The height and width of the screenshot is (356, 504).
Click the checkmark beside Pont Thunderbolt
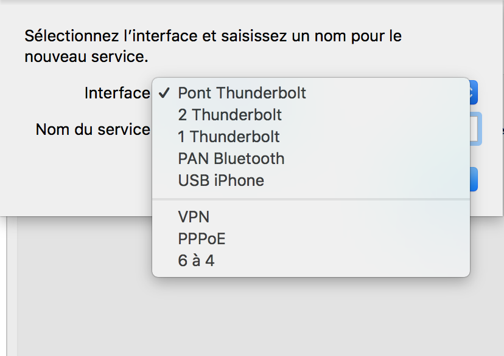click(x=164, y=93)
